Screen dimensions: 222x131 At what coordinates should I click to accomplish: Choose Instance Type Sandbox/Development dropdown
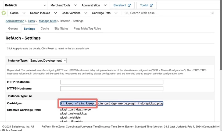[48, 61]
